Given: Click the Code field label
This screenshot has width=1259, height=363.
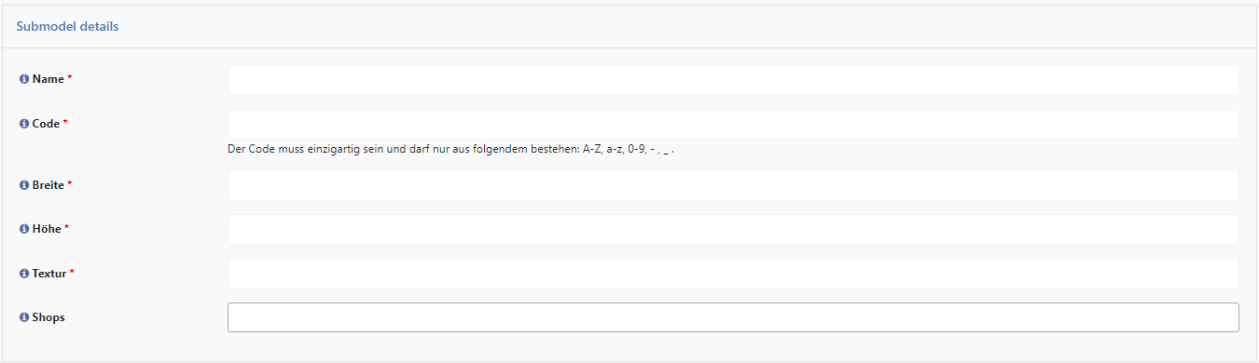Looking at the screenshot, I should [x=46, y=124].
